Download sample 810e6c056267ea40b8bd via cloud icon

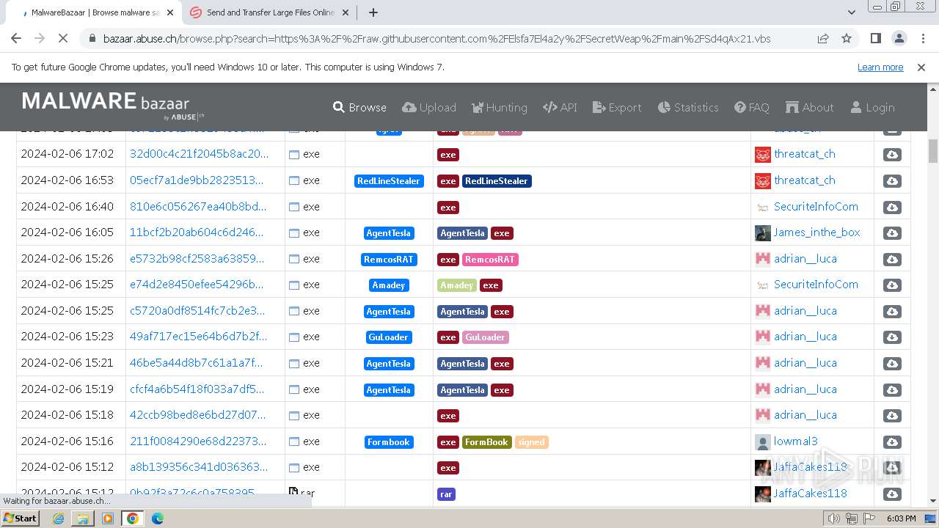click(x=892, y=207)
